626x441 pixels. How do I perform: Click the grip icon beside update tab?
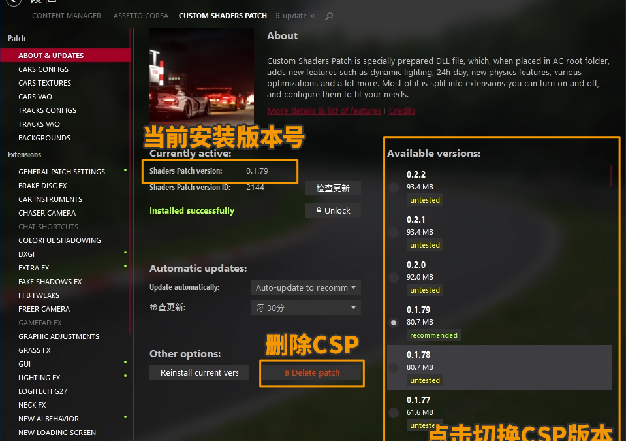(x=278, y=16)
